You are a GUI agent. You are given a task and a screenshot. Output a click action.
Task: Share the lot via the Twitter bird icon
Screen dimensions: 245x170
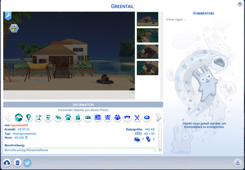coord(27,163)
